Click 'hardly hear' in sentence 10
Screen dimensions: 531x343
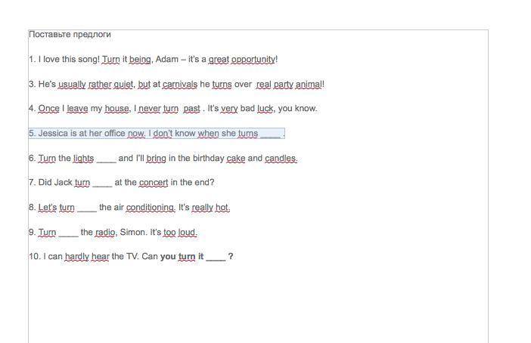pyautogui.click(x=87, y=256)
